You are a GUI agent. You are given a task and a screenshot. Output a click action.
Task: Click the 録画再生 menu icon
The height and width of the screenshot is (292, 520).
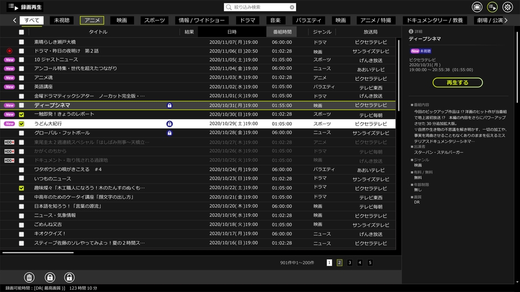click(13, 7)
